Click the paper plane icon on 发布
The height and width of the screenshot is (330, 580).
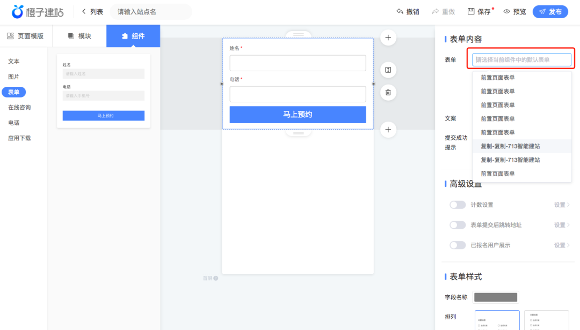pos(542,12)
